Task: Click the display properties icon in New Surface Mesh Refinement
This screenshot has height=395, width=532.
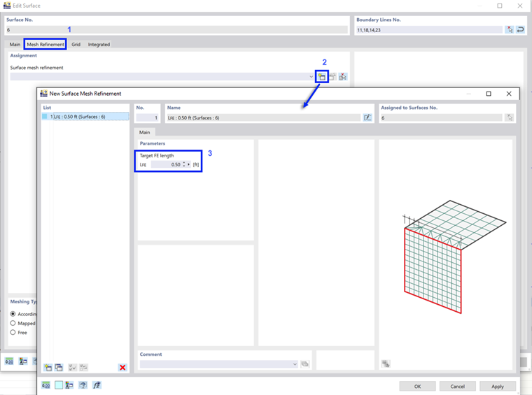Action: point(69,385)
